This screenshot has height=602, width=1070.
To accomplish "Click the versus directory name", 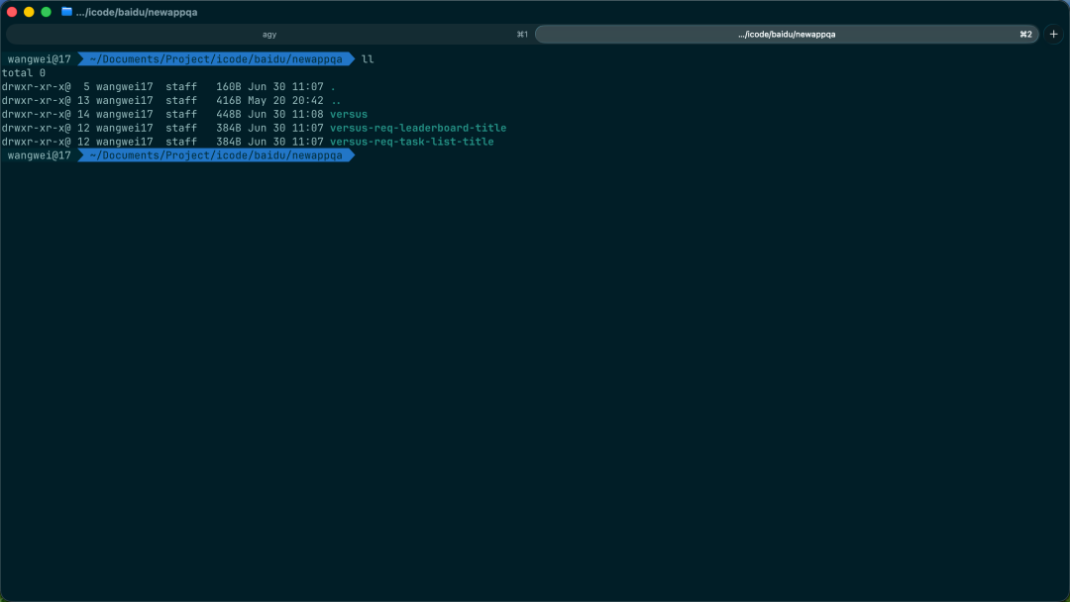I will click(349, 115).
